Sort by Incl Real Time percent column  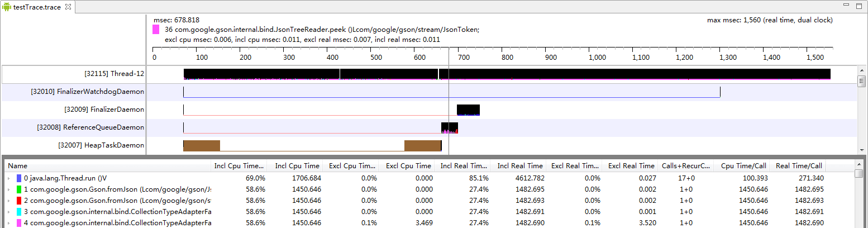(x=462, y=166)
